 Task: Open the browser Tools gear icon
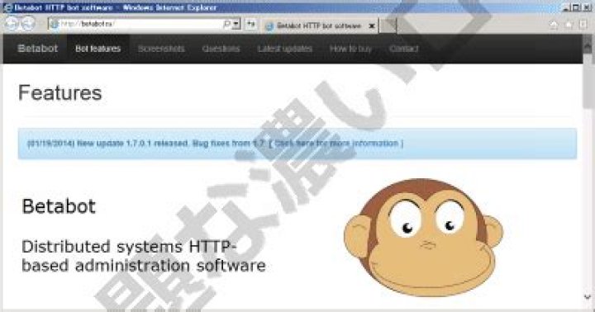tap(583, 25)
